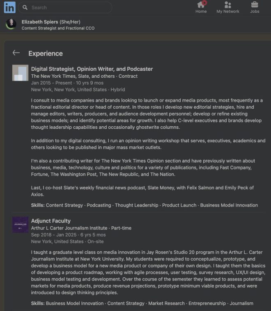Click skills list starting with Content Strategy
Viewport: 271px width, 311px height.
coord(144,205)
